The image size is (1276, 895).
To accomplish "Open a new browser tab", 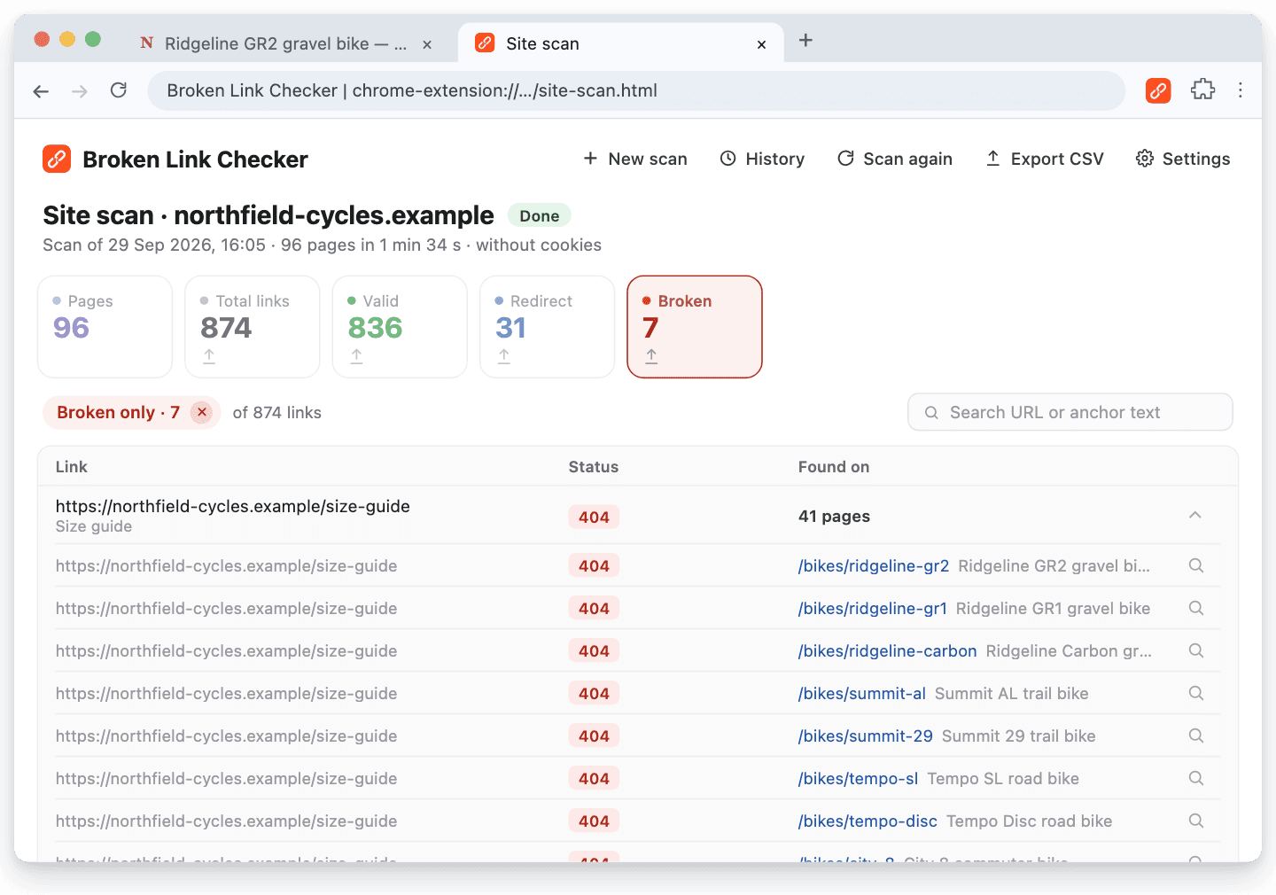I will click(805, 41).
